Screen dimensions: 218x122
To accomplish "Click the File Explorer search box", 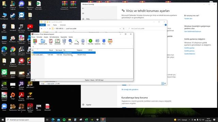I will pos(146,28).
